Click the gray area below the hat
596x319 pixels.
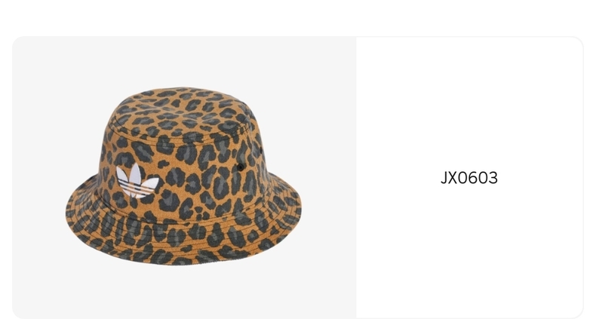tap(183, 293)
